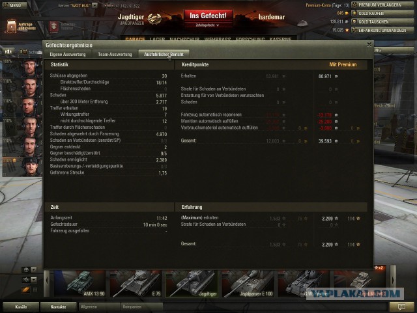Open the KASERNE menu tab
This screenshot has height=313, width=417.
pos(280,39)
